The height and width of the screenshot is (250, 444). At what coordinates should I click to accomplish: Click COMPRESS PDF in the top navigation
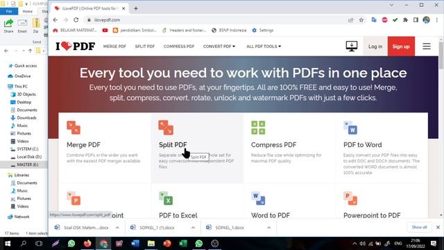coord(179,47)
